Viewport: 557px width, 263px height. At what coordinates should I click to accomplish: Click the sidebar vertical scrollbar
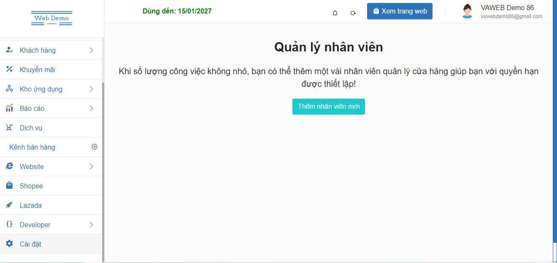[x=103, y=169]
